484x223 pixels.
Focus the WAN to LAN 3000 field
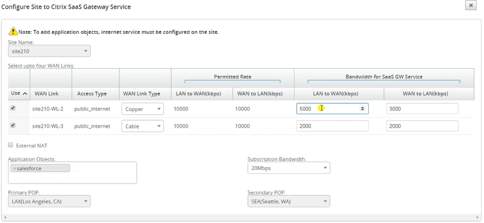pyautogui.click(x=422, y=109)
